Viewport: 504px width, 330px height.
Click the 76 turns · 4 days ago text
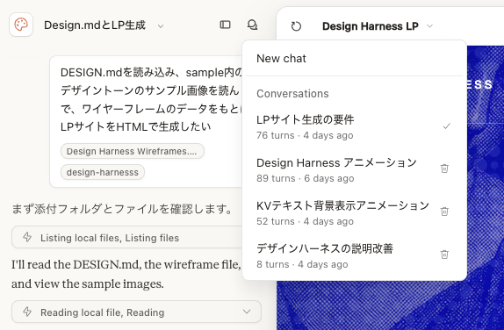[x=305, y=135]
